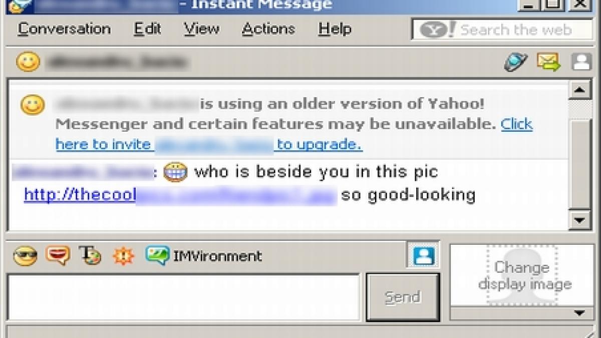
Task: Send an email via the envelope icon
Action: (x=548, y=62)
